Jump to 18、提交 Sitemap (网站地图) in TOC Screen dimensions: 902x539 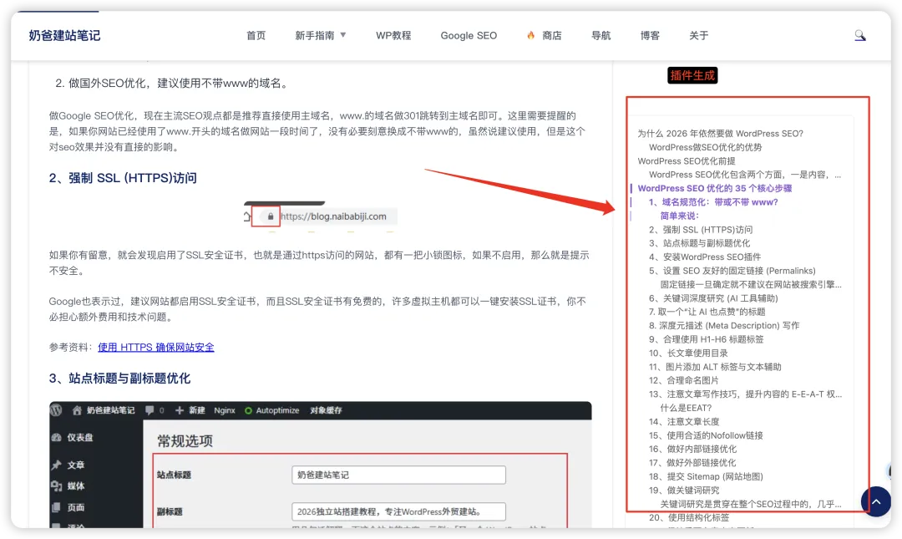tap(706, 477)
